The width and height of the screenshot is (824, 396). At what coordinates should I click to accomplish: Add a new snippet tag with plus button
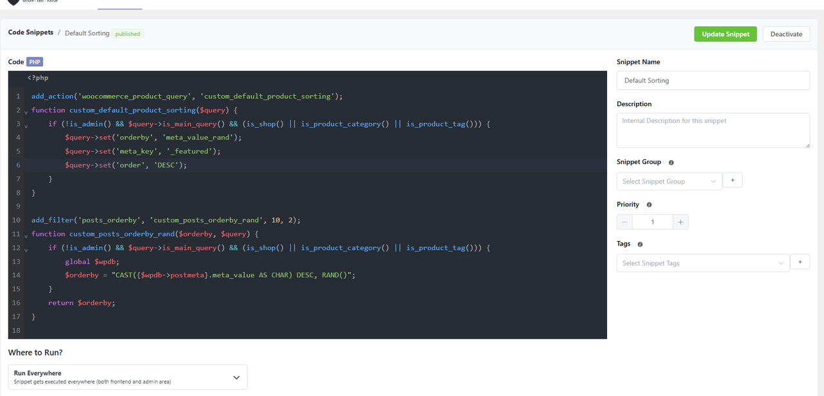(800, 262)
